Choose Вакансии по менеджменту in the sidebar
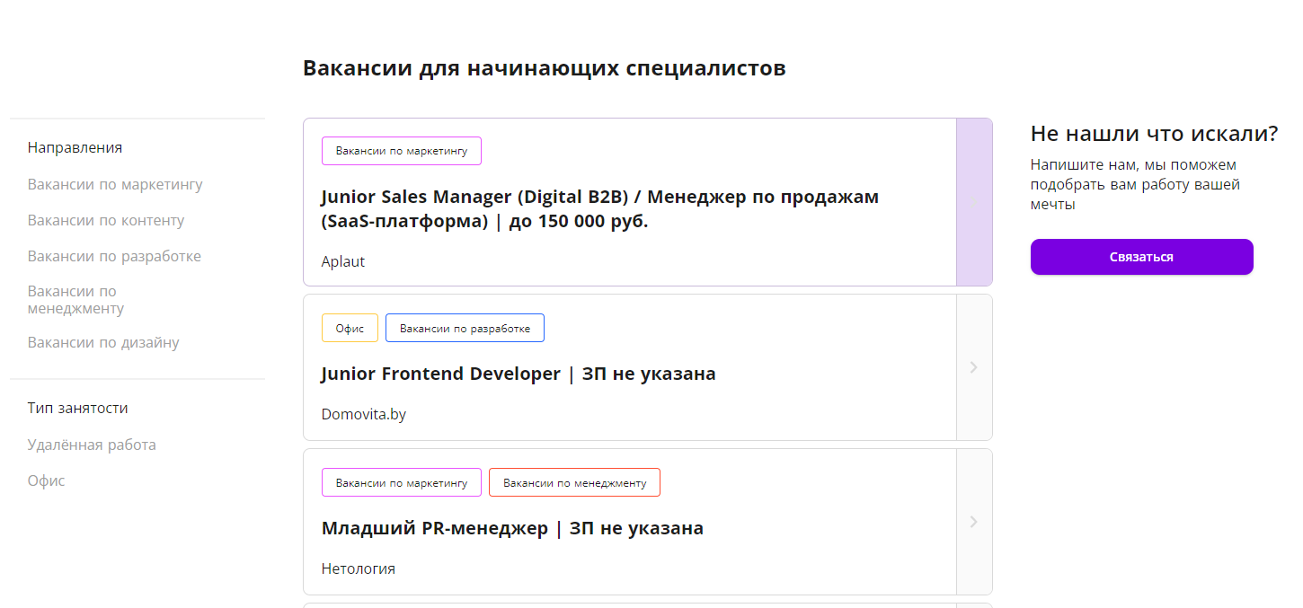Viewport: 1303px width, 608px height. pos(75,300)
